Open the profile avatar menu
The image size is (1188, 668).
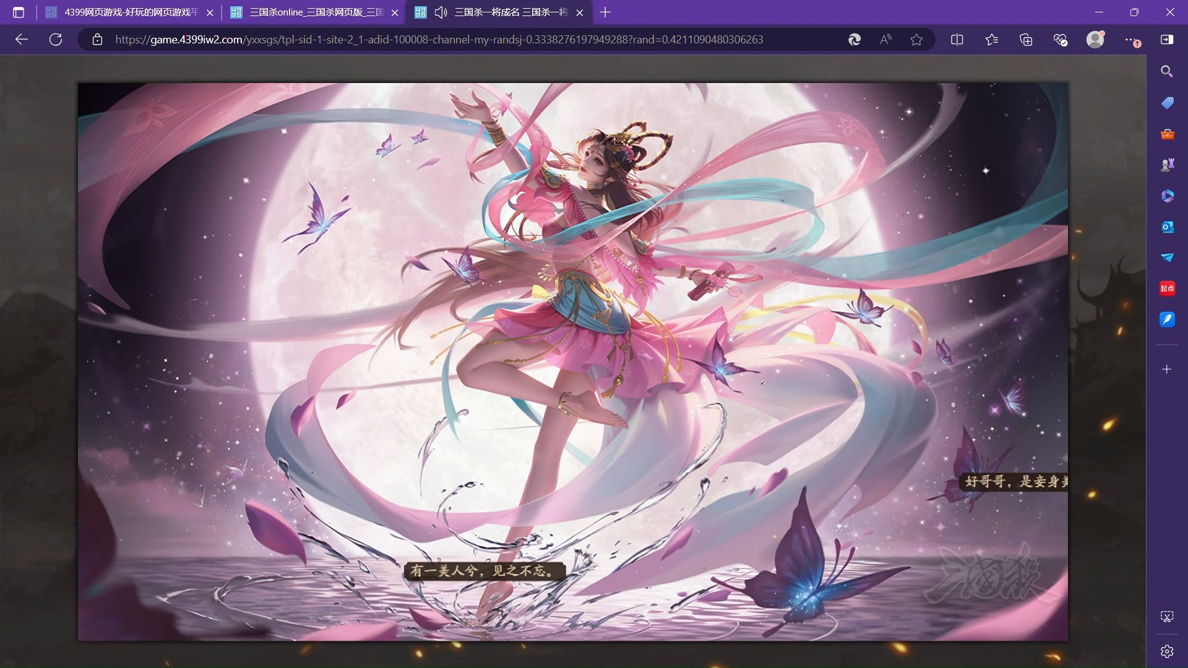tap(1095, 40)
